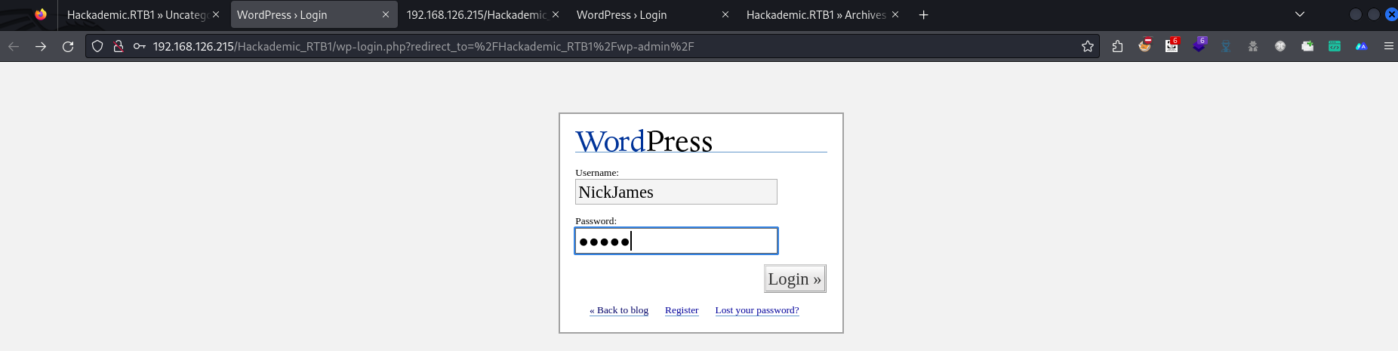
Task: Open the gray spy figure extension
Action: [x=1253, y=46]
